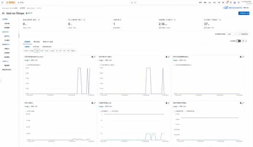The image size is (253, 147).
Task: Switch to the 索引监控 tab
Action: (37, 42)
